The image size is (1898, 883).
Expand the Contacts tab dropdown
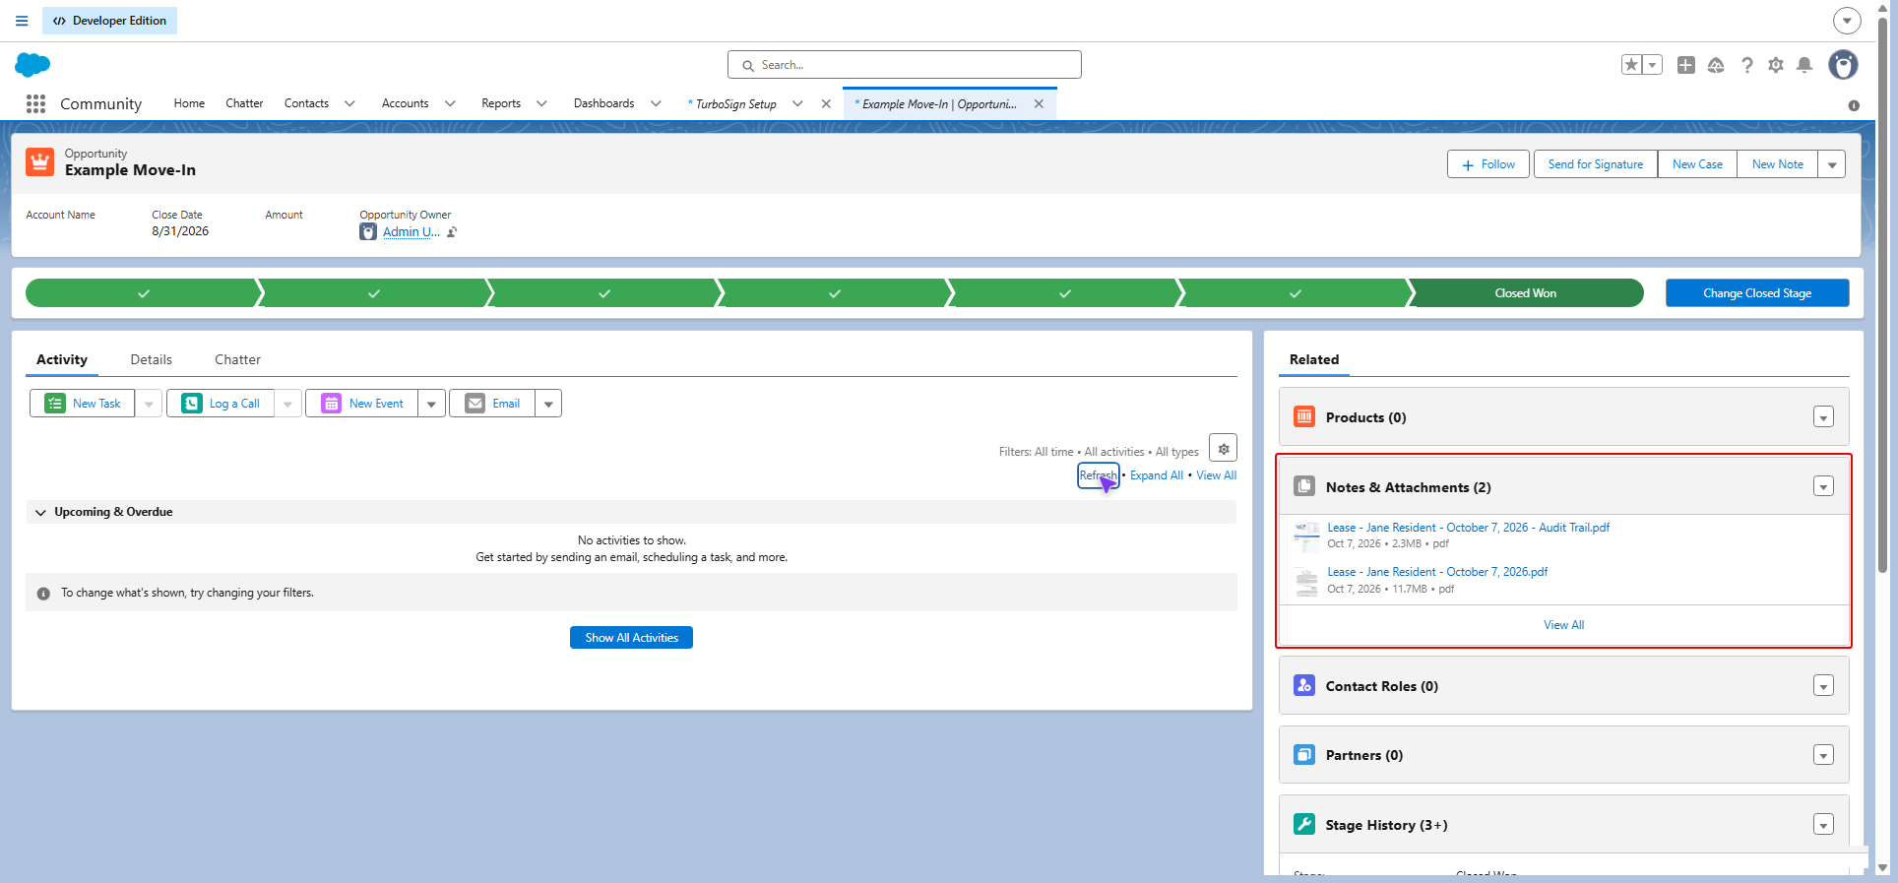pyautogui.click(x=349, y=103)
